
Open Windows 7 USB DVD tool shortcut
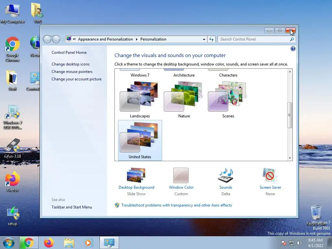pos(13,117)
